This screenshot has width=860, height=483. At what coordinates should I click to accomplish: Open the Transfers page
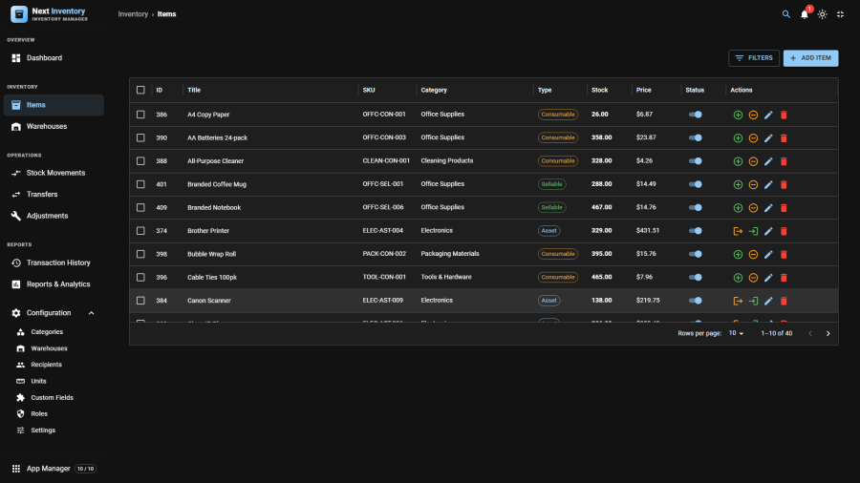click(54, 195)
